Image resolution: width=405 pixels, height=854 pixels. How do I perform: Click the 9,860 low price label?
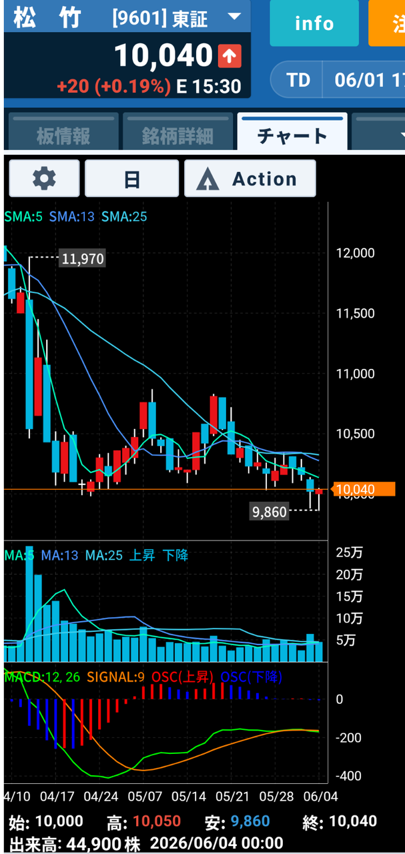click(x=270, y=512)
